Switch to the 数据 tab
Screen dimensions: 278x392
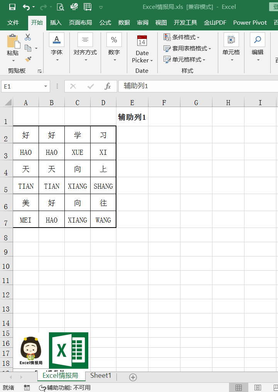(x=124, y=22)
